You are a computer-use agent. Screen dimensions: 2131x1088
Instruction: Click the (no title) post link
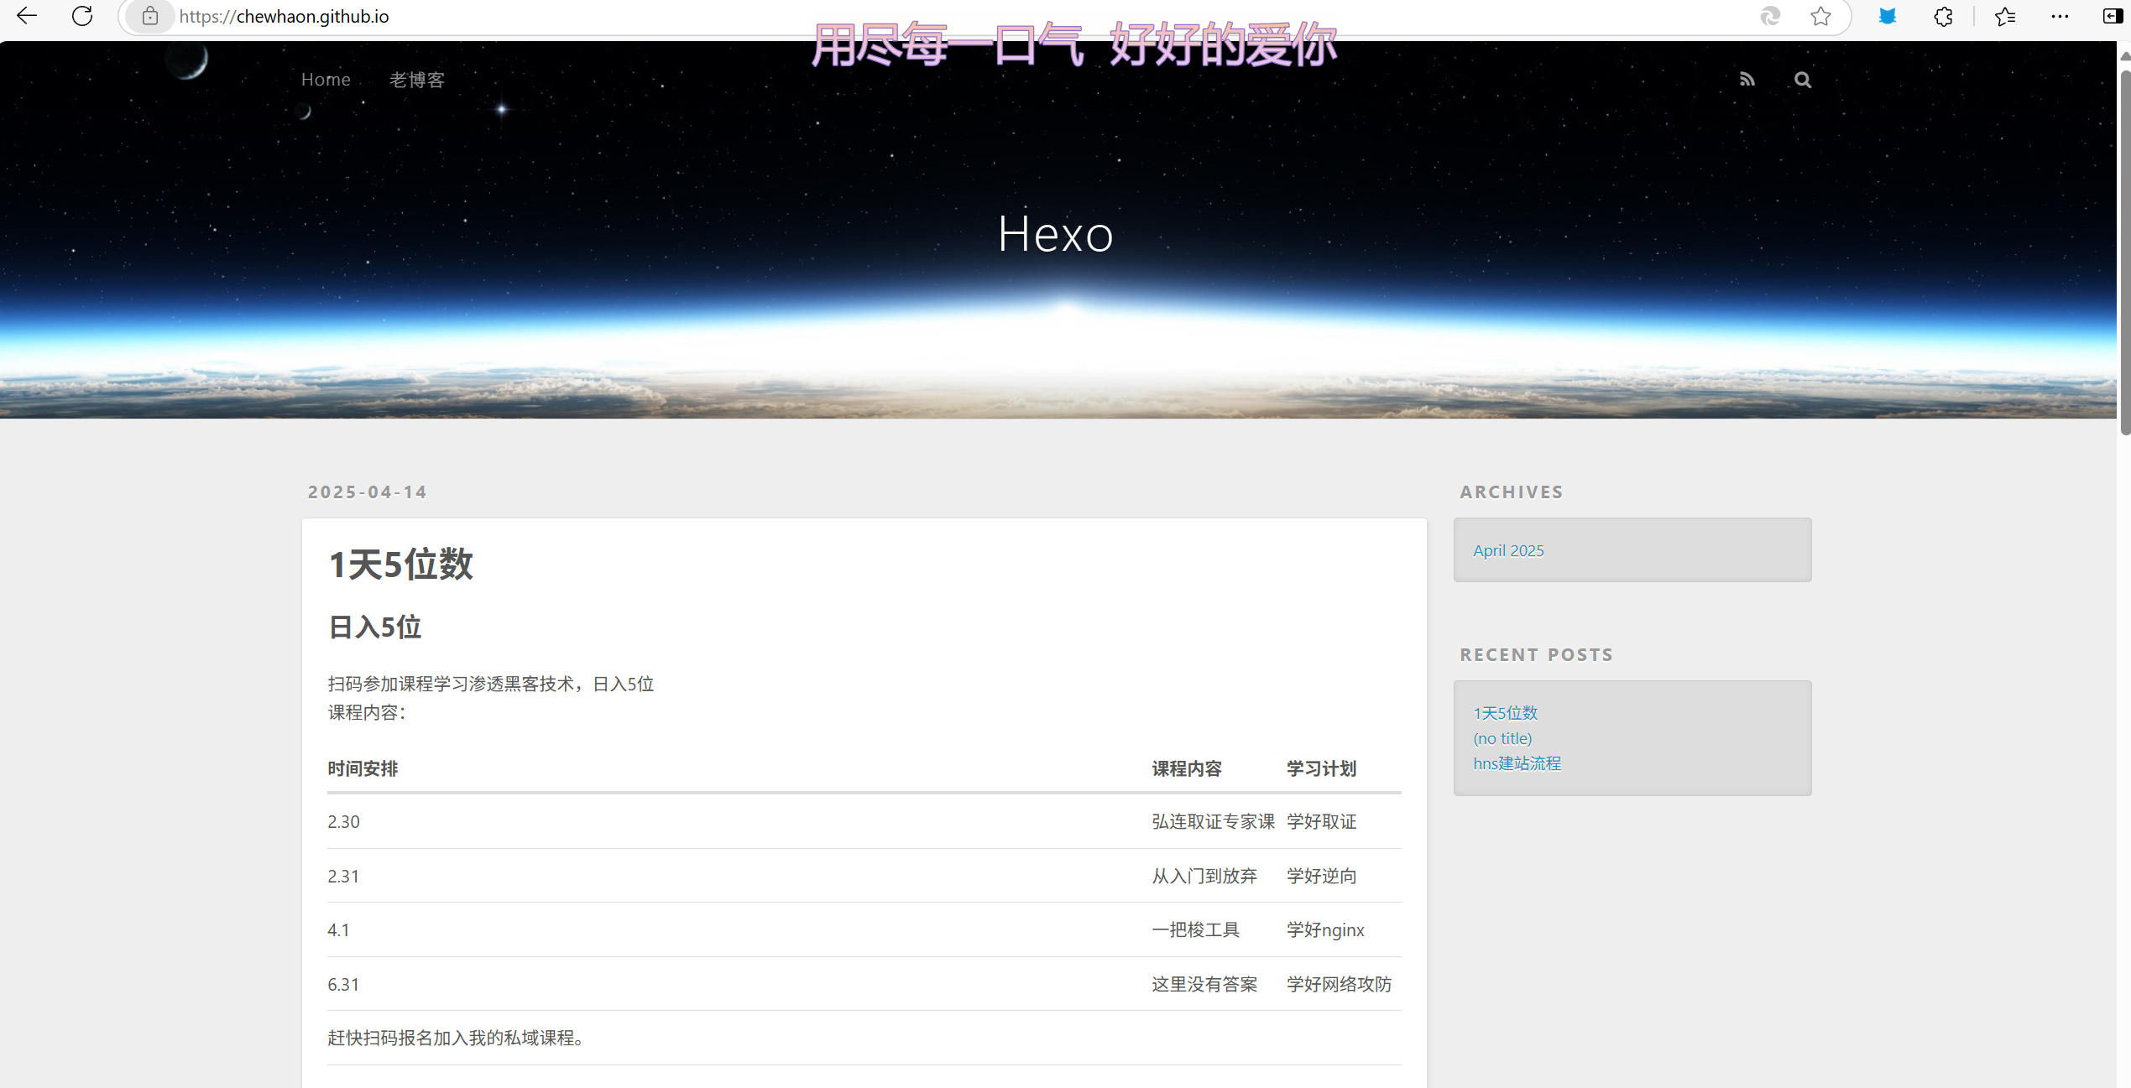point(1502,738)
